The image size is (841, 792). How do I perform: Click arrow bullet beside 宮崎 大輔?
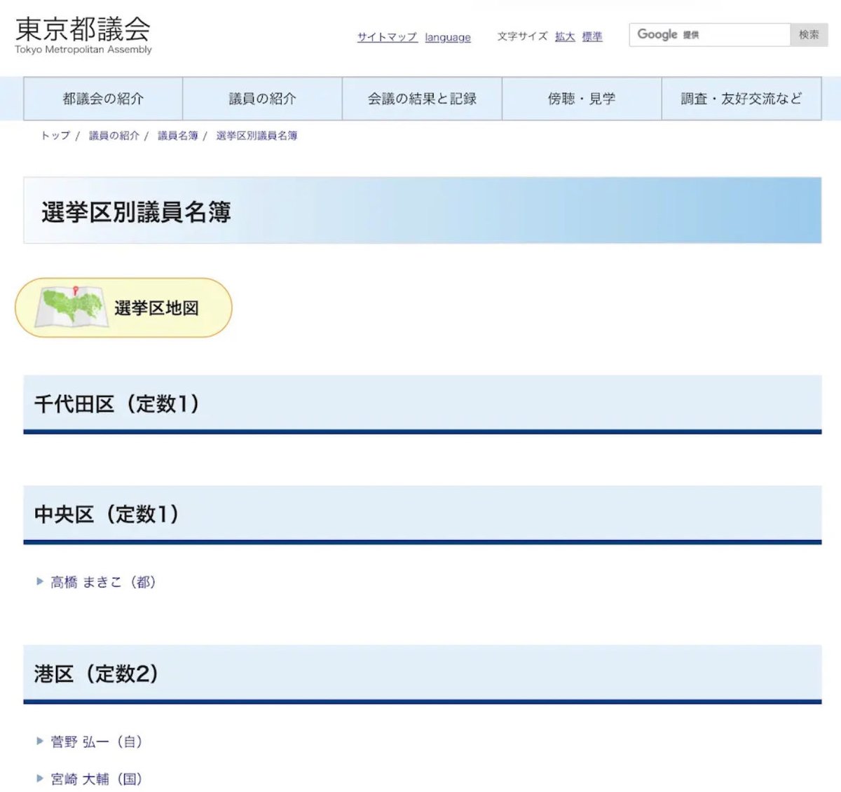pos(40,778)
